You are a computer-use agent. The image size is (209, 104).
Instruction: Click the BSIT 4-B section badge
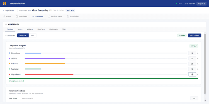(70, 10)
